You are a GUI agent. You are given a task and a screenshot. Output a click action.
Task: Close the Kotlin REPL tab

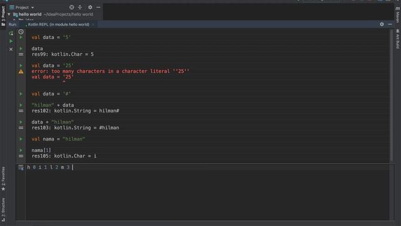[93, 24]
